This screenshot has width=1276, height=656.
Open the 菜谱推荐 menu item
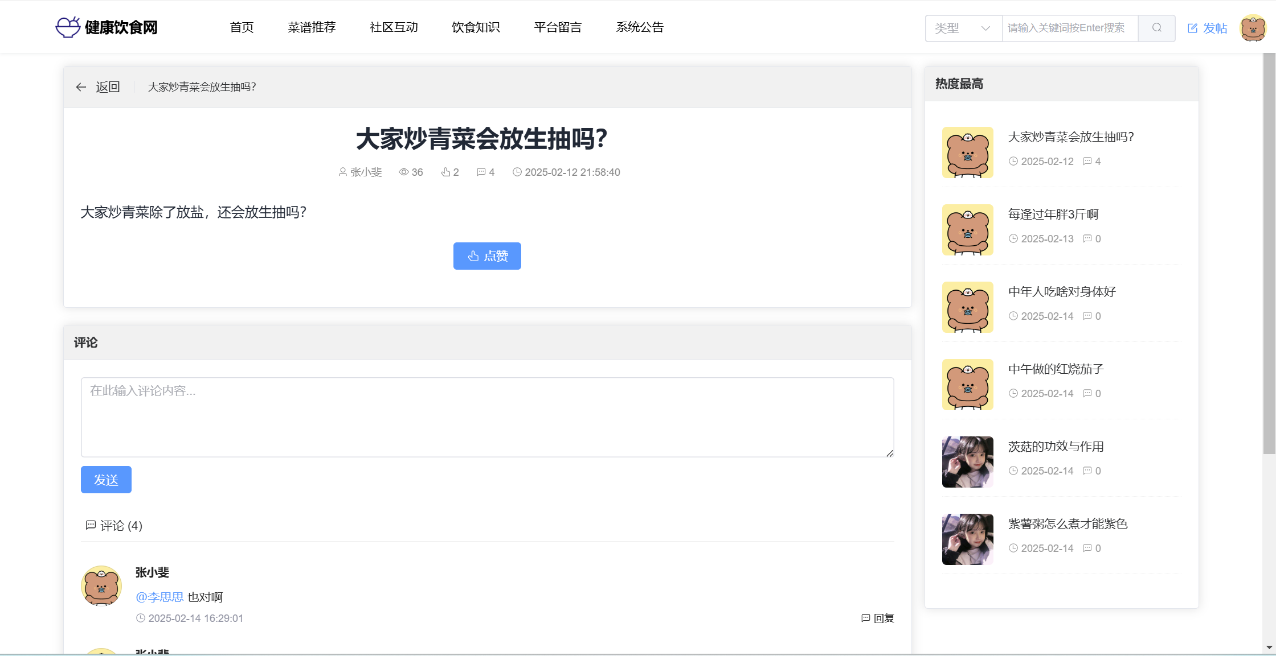(312, 27)
